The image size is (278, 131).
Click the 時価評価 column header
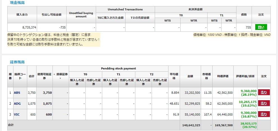223,76
